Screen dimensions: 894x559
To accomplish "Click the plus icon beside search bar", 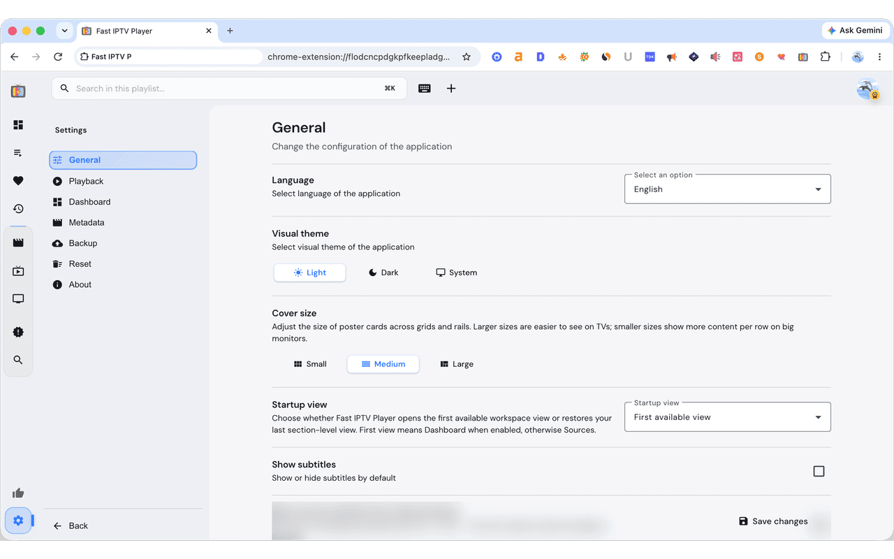I will point(451,89).
